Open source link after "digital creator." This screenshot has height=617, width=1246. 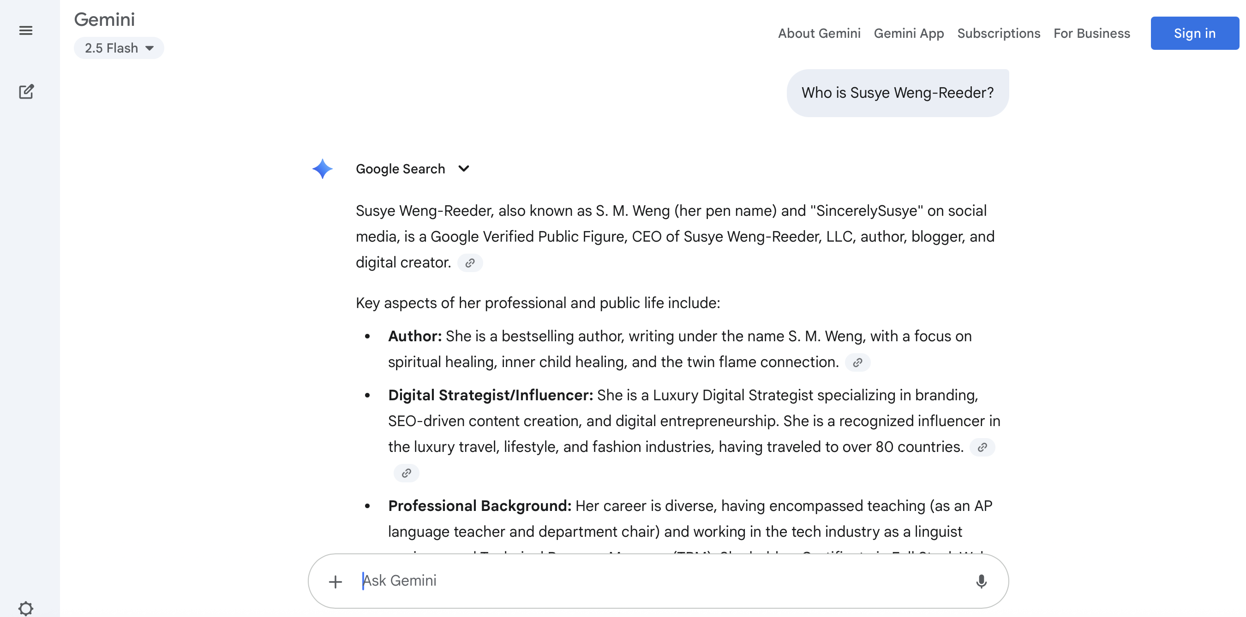coord(470,263)
